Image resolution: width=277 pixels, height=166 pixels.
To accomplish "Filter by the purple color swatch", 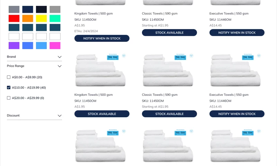I will pos(14,45).
